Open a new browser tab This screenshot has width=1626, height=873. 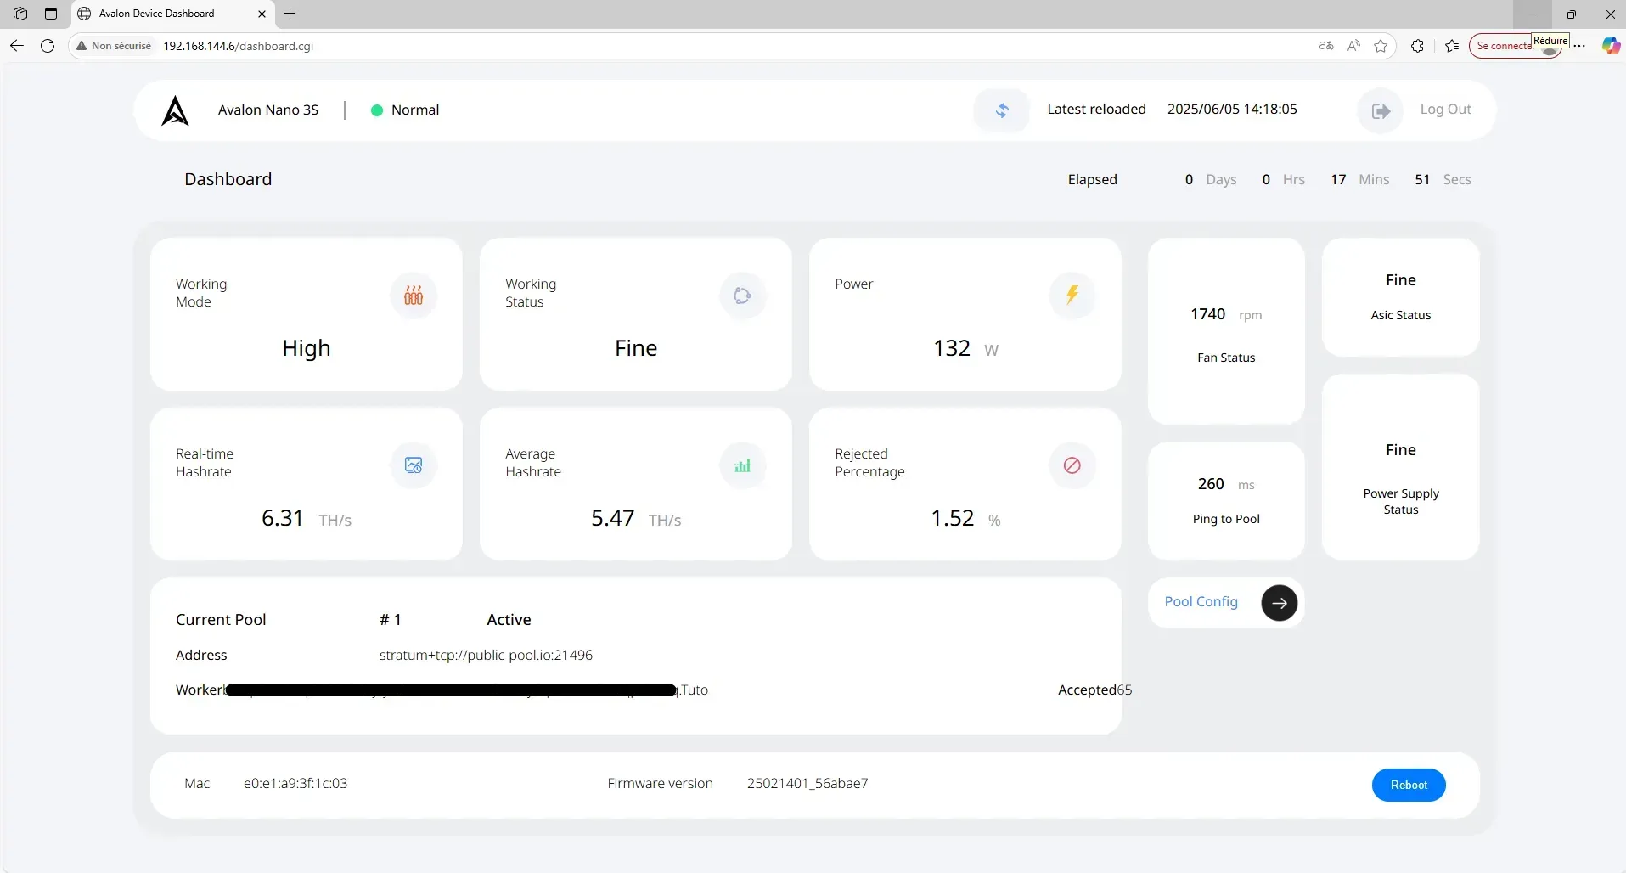(x=290, y=14)
